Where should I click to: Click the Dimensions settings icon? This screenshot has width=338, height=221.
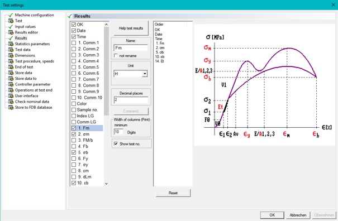11,56
